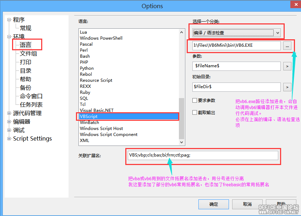Select Script Settings in the tree
Image resolution: width=301 pixels, height=216 pixels.
point(32,139)
